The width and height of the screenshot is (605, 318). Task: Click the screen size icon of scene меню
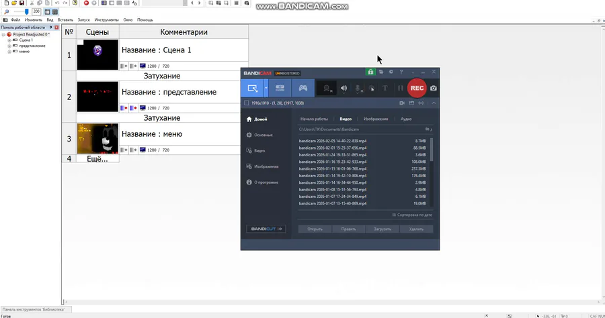143,150
